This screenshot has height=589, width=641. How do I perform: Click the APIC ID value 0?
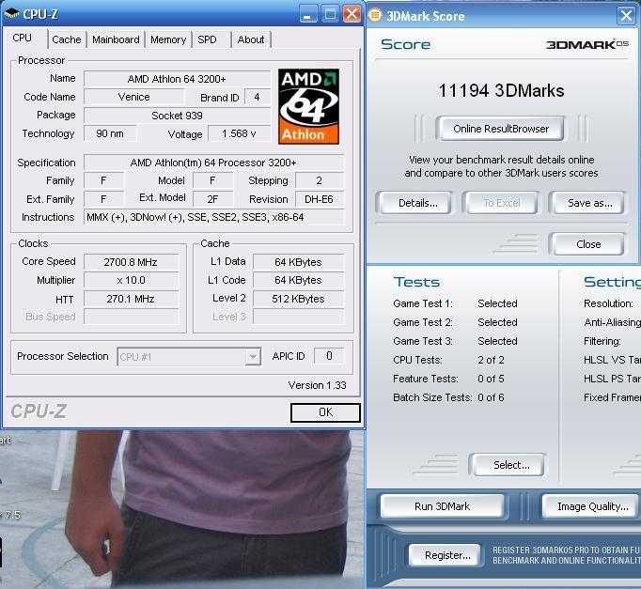point(329,356)
